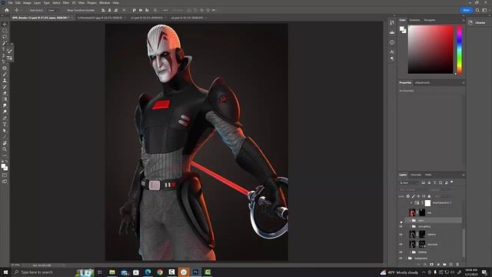Select the Brush tool
Screen dimensions: 492x277
(x=5, y=75)
